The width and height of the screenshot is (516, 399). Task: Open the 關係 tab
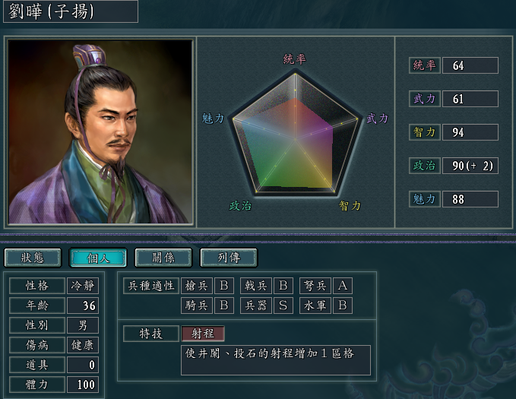coord(163,258)
